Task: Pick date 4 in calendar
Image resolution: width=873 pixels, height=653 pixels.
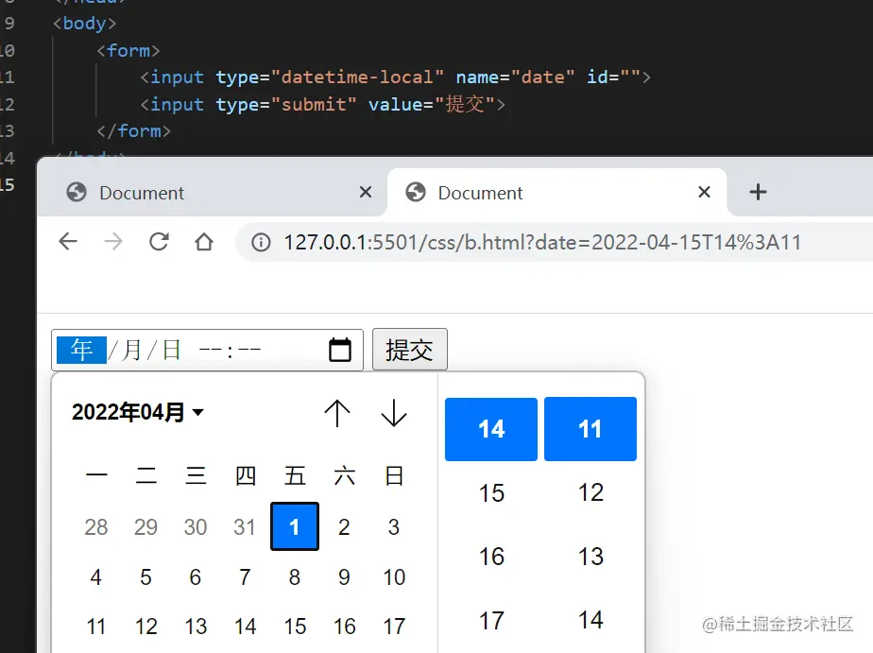Action: pos(96,576)
